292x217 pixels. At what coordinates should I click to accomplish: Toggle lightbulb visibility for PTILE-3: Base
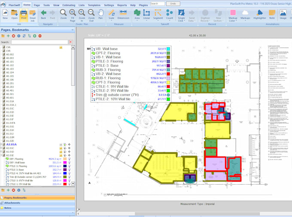click(69, 170)
